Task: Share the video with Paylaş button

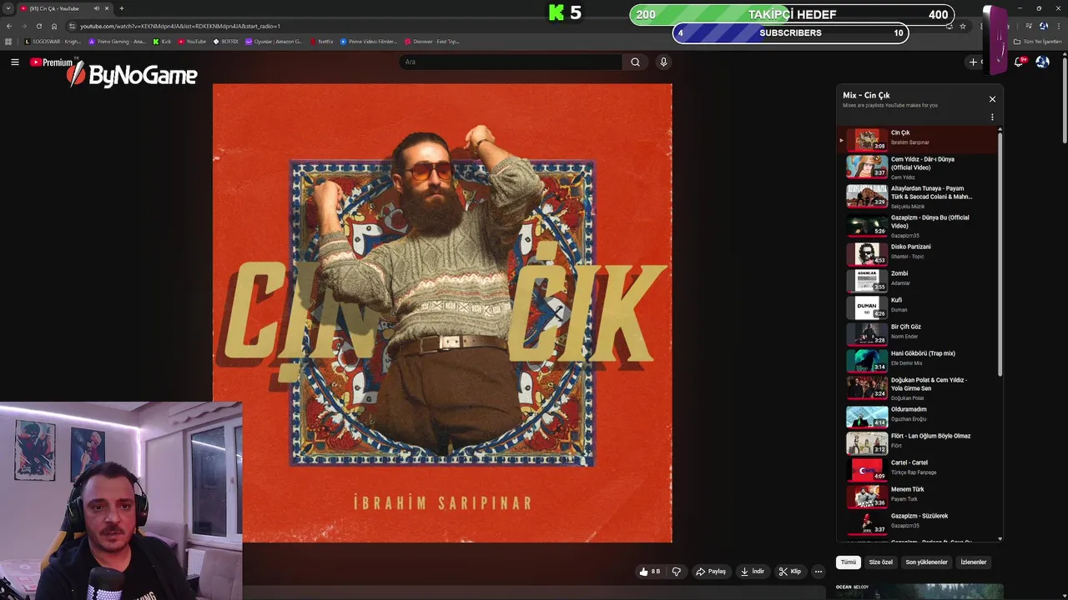Action: (x=711, y=572)
